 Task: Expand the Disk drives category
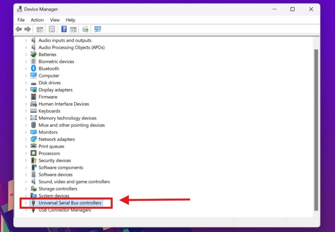pos(26,83)
